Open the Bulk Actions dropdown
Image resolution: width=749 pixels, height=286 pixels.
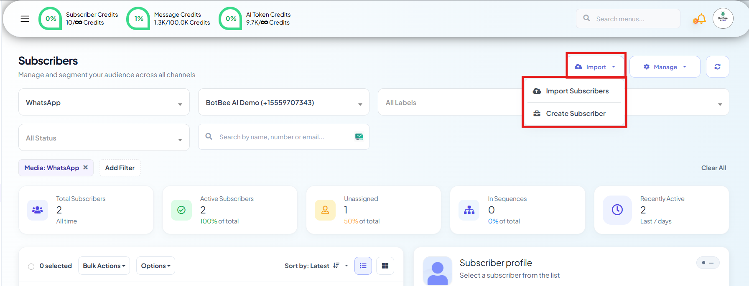coord(104,266)
